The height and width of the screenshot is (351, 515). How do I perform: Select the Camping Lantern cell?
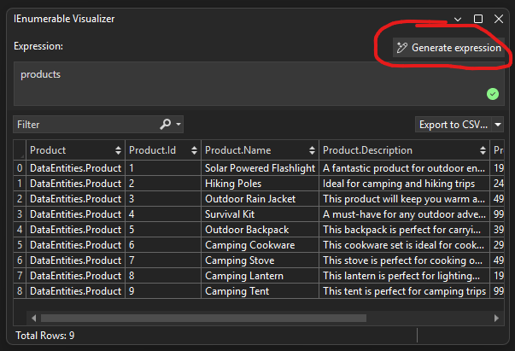(x=260, y=276)
